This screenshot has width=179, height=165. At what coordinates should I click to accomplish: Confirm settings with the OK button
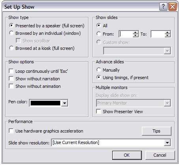[127, 155]
